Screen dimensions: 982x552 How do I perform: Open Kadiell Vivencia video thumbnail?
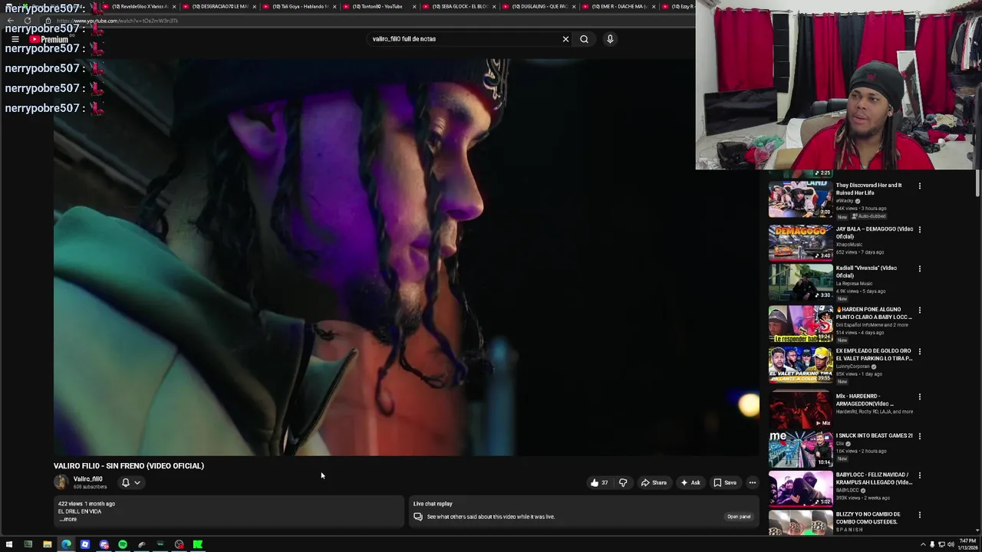tap(800, 282)
